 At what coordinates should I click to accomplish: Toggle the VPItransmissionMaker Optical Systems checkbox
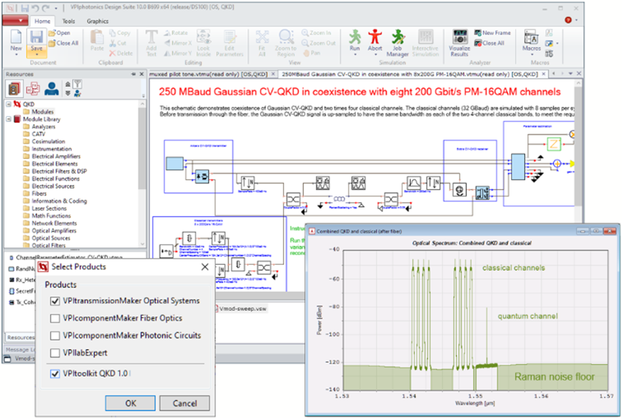pyautogui.click(x=55, y=301)
